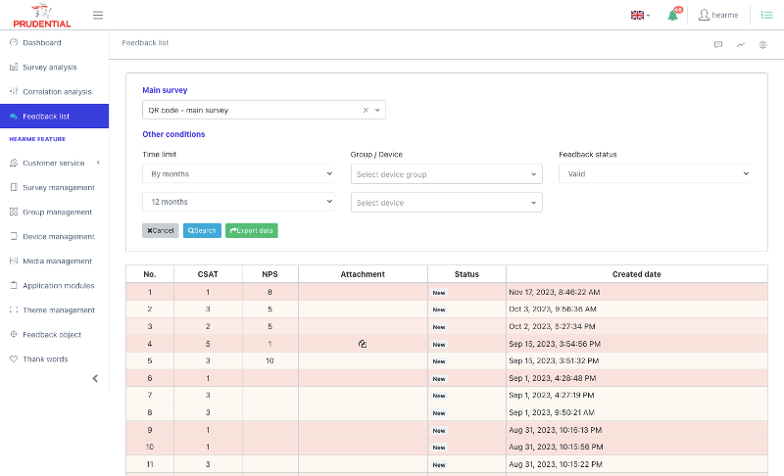Click the settings gear icon in header
This screenshot has height=476, width=784.
tap(762, 44)
